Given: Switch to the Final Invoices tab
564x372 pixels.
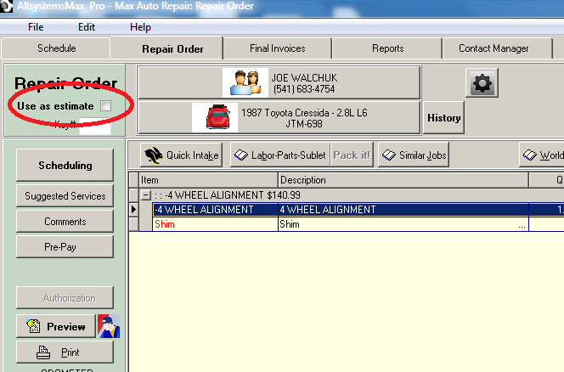Looking at the screenshot, I should 277,48.
